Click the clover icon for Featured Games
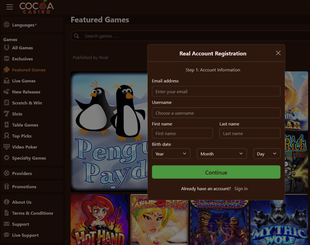 7,70
